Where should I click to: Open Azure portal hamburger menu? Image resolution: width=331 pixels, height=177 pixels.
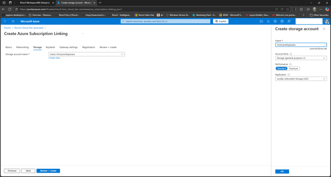pyautogui.click(x=13, y=21)
